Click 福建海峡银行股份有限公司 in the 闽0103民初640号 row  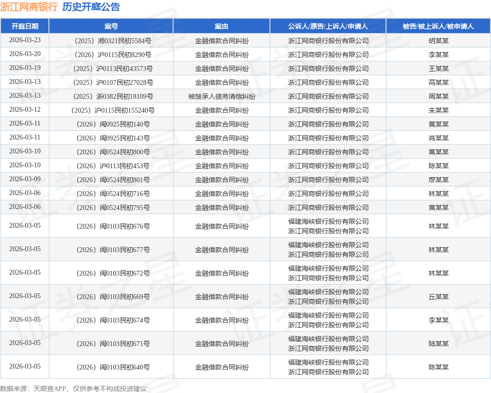(328, 362)
